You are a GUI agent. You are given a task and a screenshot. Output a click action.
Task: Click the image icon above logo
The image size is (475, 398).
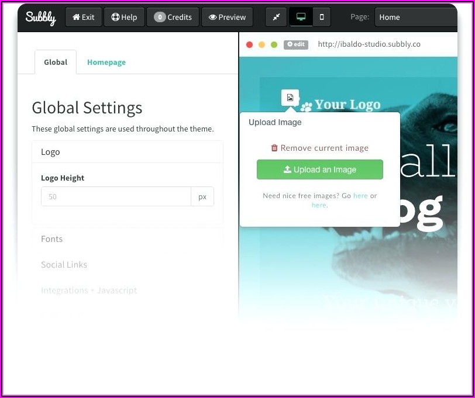(290, 98)
